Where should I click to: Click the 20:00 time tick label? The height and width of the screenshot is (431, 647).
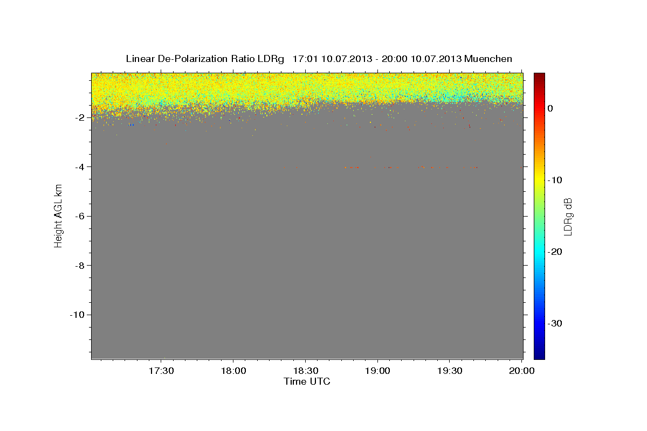tap(522, 371)
